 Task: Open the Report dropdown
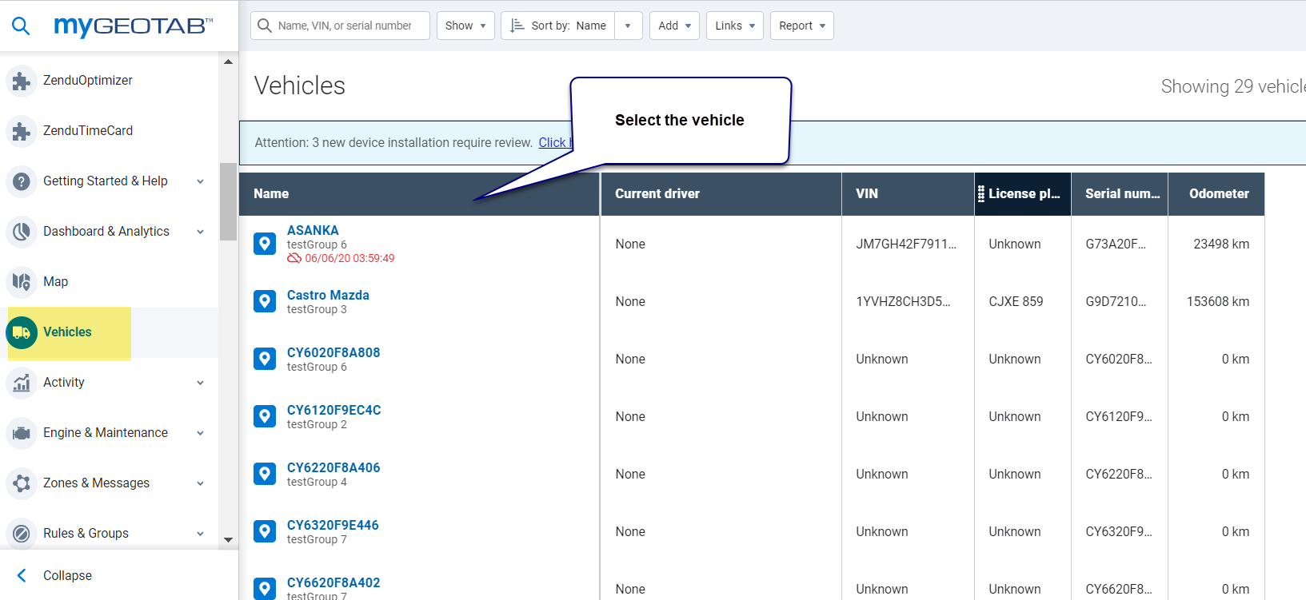tap(802, 26)
